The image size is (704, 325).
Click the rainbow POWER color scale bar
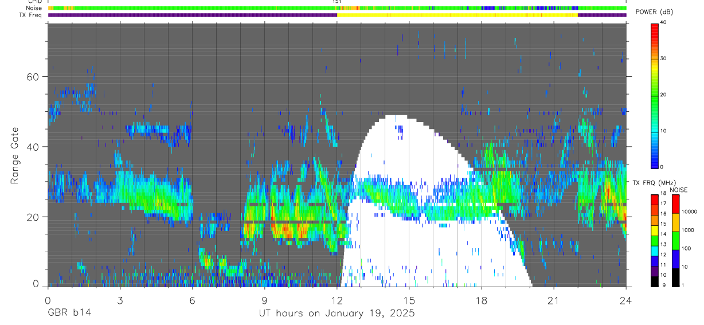(x=654, y=95)
